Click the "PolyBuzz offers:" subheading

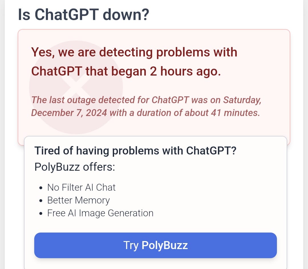75,167
